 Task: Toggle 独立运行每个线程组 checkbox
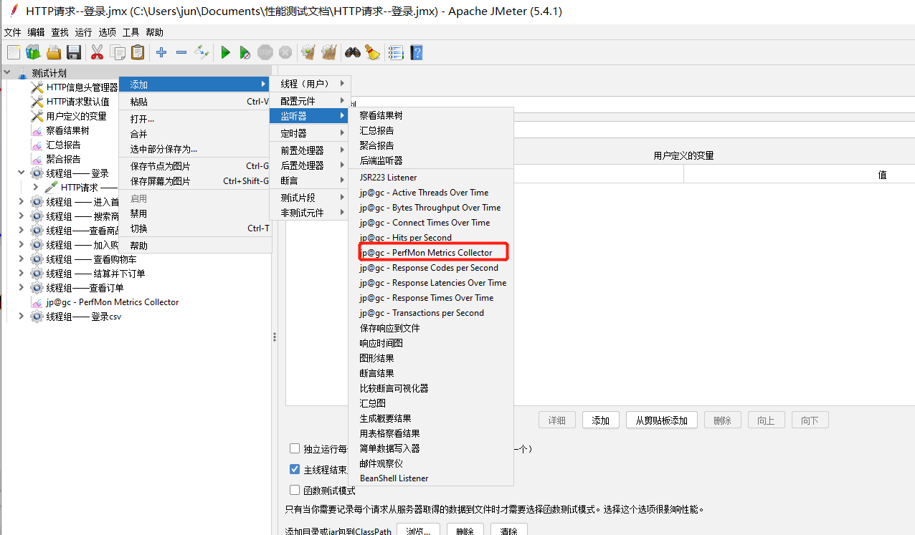pos(295,448)
